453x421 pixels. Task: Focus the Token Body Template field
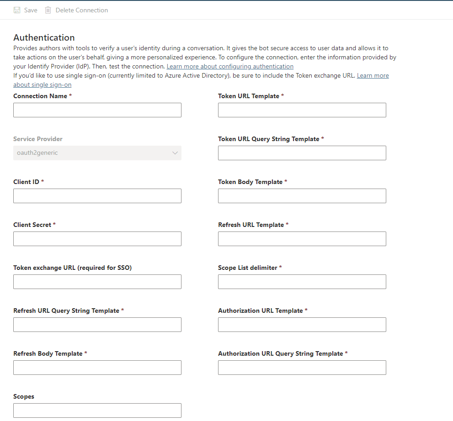302,196
